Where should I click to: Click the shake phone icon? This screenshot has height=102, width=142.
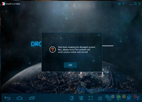tap(119, 98)
